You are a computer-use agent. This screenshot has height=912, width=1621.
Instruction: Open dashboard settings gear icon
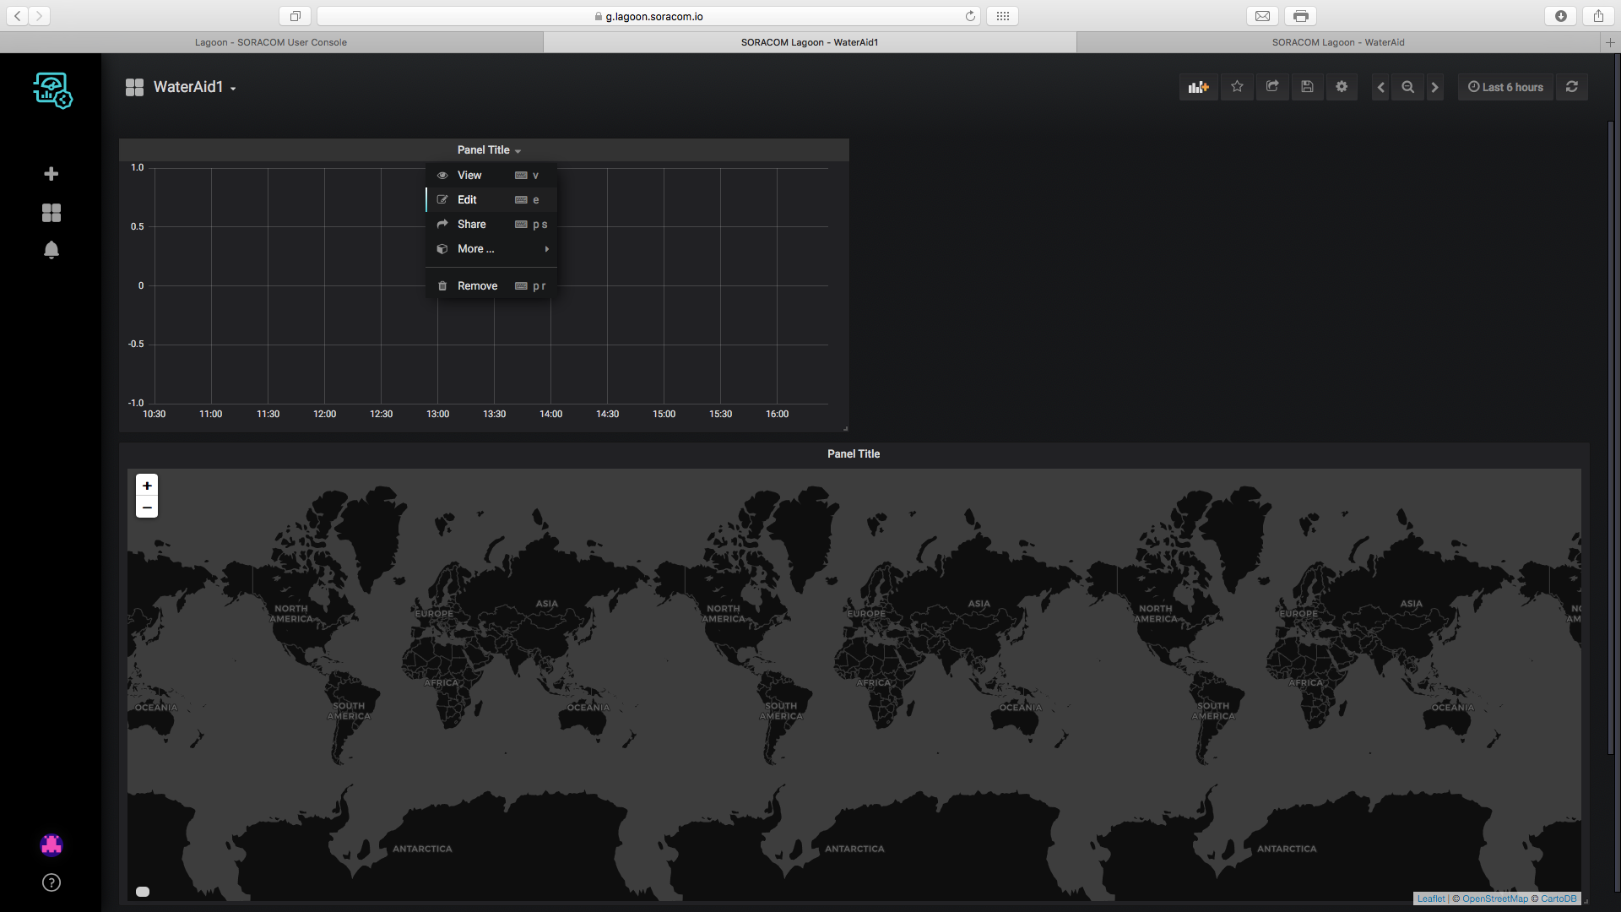[1342, 87]
